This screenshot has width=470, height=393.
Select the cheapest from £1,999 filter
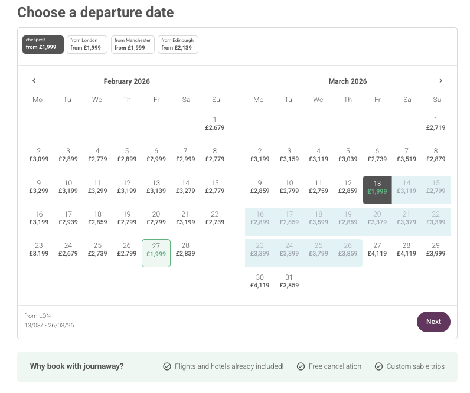point(43,44)
